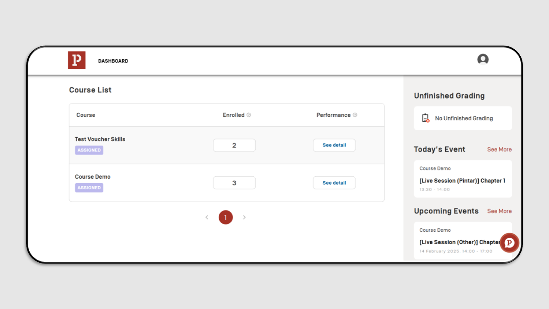Go to previous page arrow
Viewport: 549px width, 309px height.
point(207,217)
